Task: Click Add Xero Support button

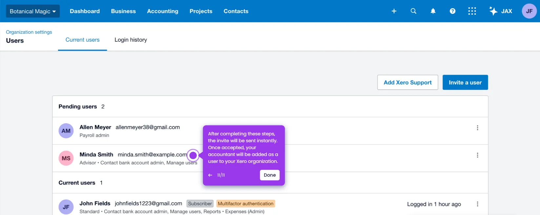Action: point(408,82)
